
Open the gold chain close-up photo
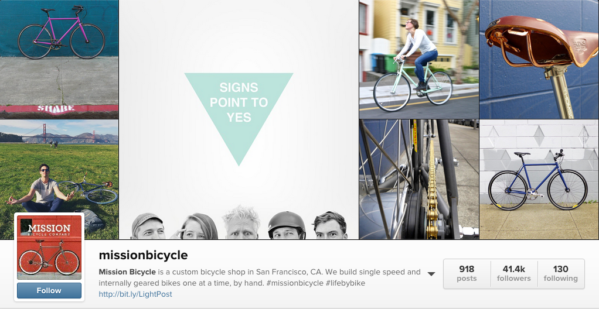pos(418,179)
